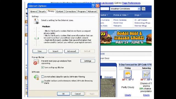Open the Member Blogs link
Viewport: 176px width, 99px height.
coord(141,26)
